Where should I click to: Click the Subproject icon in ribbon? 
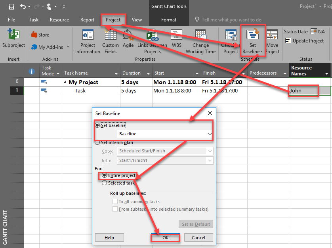[x=13, y=36]
